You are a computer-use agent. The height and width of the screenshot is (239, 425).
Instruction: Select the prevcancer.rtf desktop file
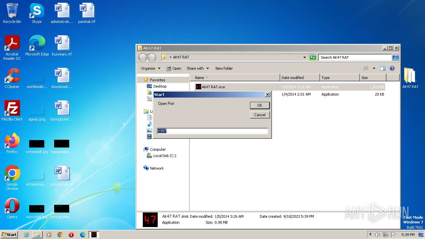(x=62, y=176)
